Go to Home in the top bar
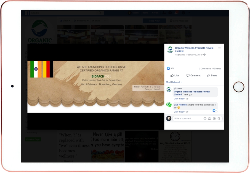 (x=145, y=13)
